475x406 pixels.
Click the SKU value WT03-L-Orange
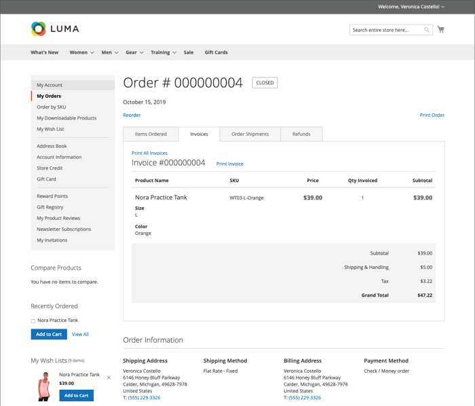pos(246,198)
